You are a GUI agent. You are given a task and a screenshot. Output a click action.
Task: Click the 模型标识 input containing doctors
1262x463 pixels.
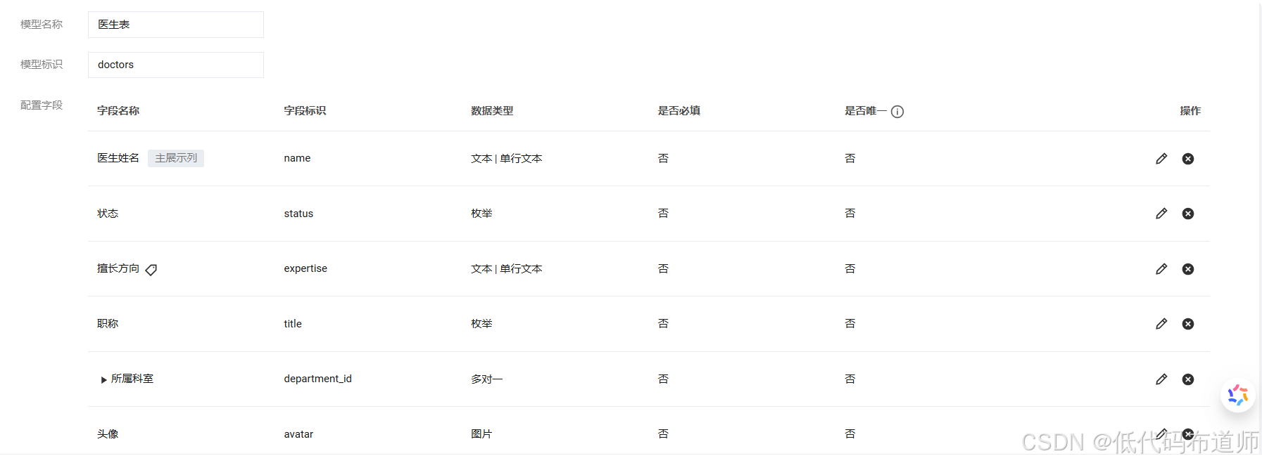176,65
